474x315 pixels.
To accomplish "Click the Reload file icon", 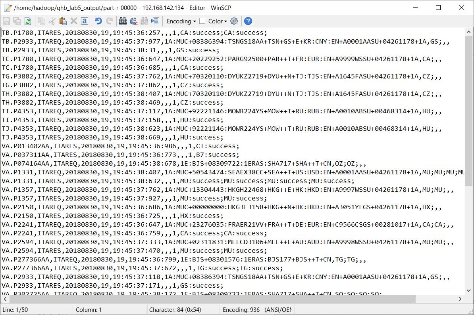I will pos(28,21).
